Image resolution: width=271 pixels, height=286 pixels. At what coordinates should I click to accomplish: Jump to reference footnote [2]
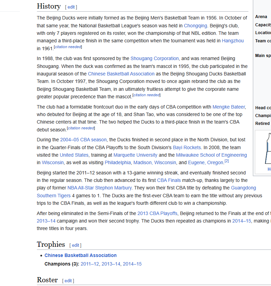(227, 161)
